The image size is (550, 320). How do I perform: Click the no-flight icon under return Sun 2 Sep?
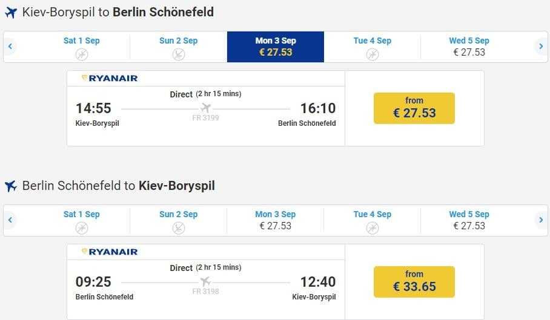[x=179, y=228]
